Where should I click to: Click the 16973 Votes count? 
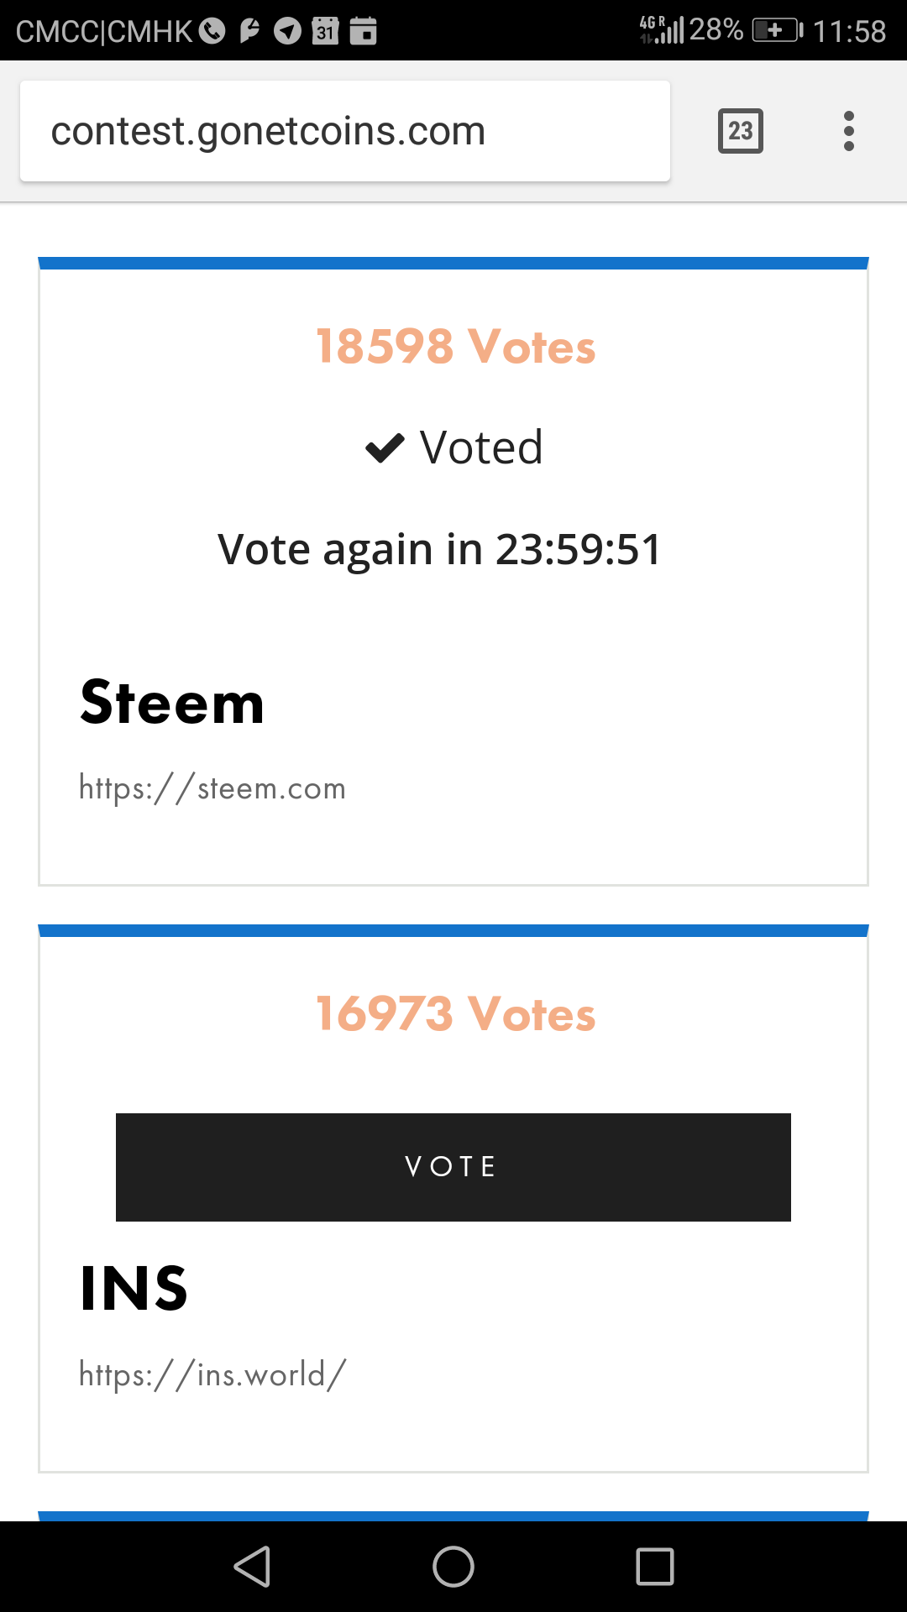coord(455,1013)
